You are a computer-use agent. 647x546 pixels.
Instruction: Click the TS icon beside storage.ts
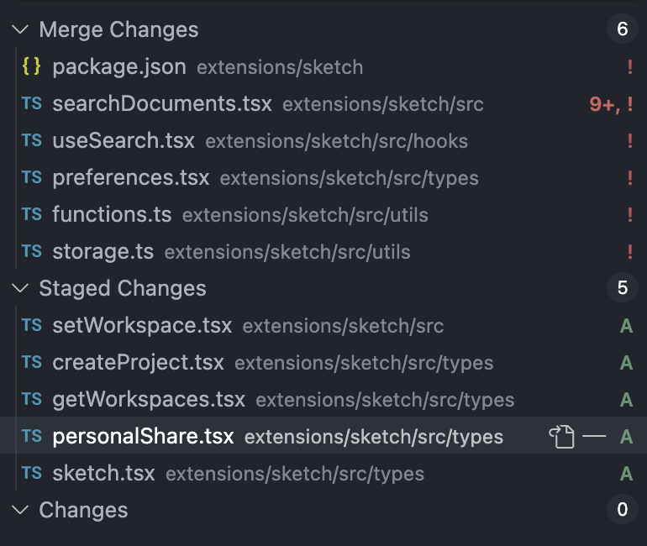coord(32,251)
